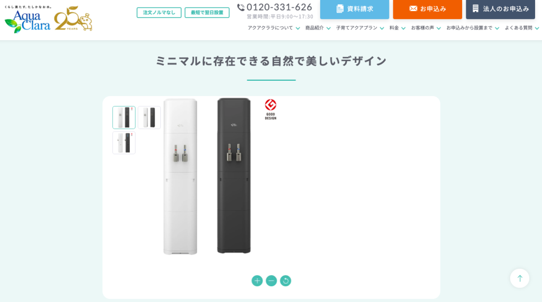Reset the product image view
Image resolution: width=542 pixels, height=302 pixels.
tap(285, 281)
